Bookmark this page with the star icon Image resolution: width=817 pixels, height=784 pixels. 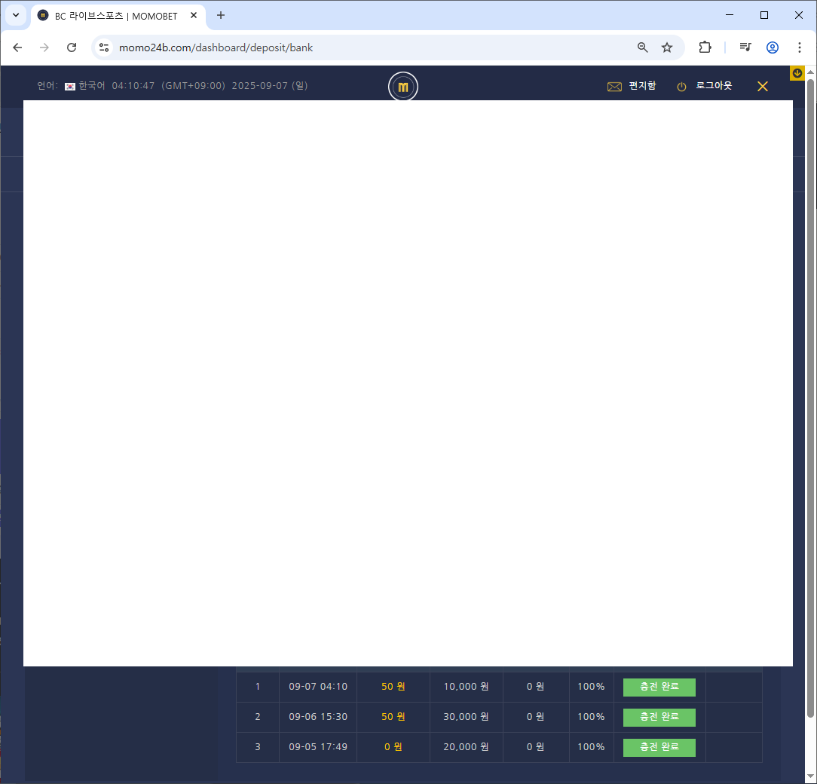coord(667,47)
